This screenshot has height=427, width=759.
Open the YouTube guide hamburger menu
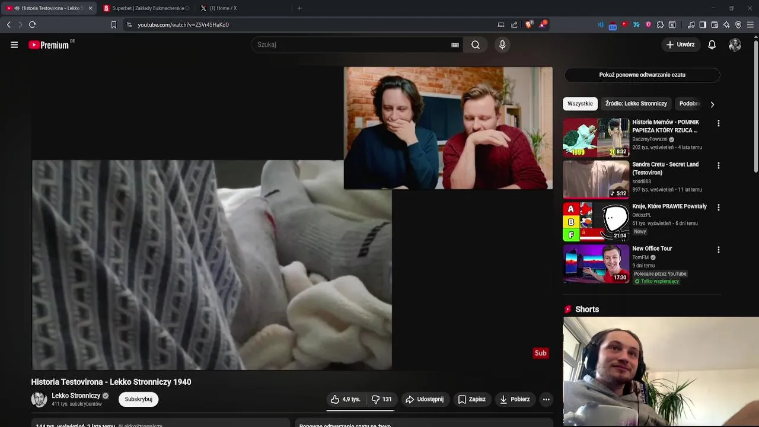[14, 44]
